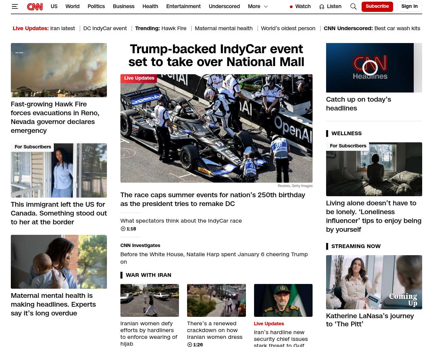The width and height of the screenshot is (433, 347).
Task: Open What spectators think about IndyCar race
Action: tap(181, 221)
